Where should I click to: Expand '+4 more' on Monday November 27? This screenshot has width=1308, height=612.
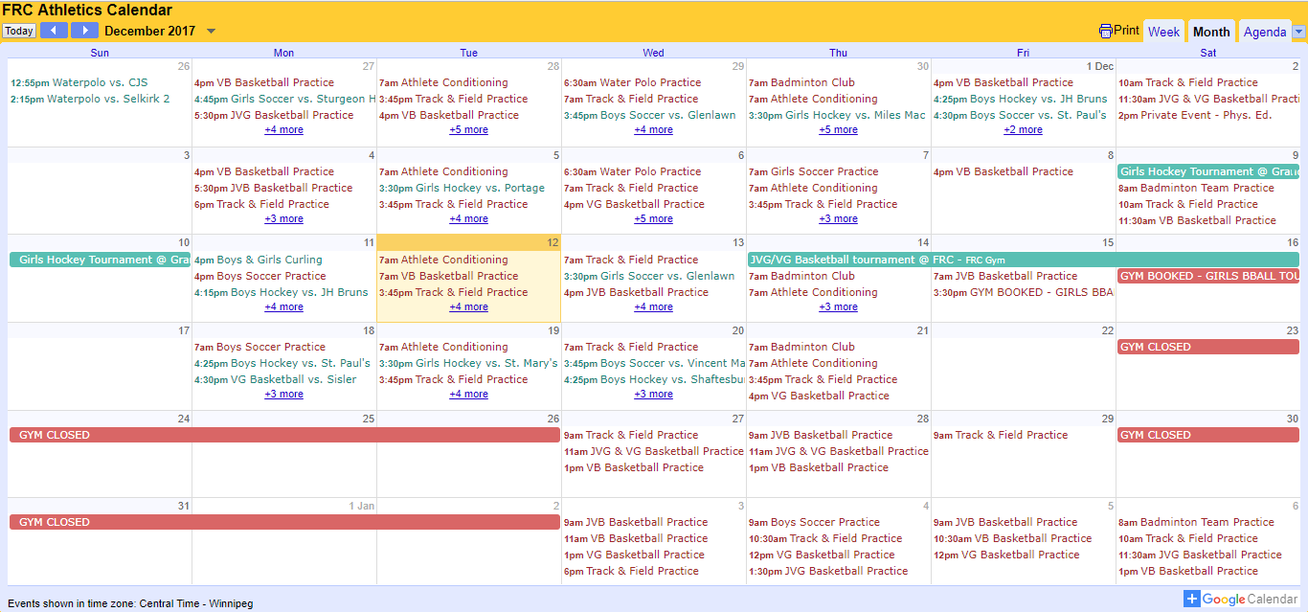(x=283, y=130)
